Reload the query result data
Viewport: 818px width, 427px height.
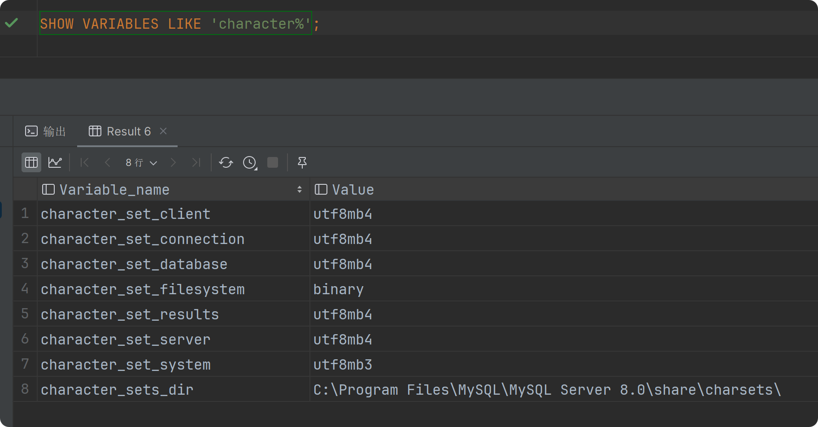pyautogui.click(x=226, y=162)
